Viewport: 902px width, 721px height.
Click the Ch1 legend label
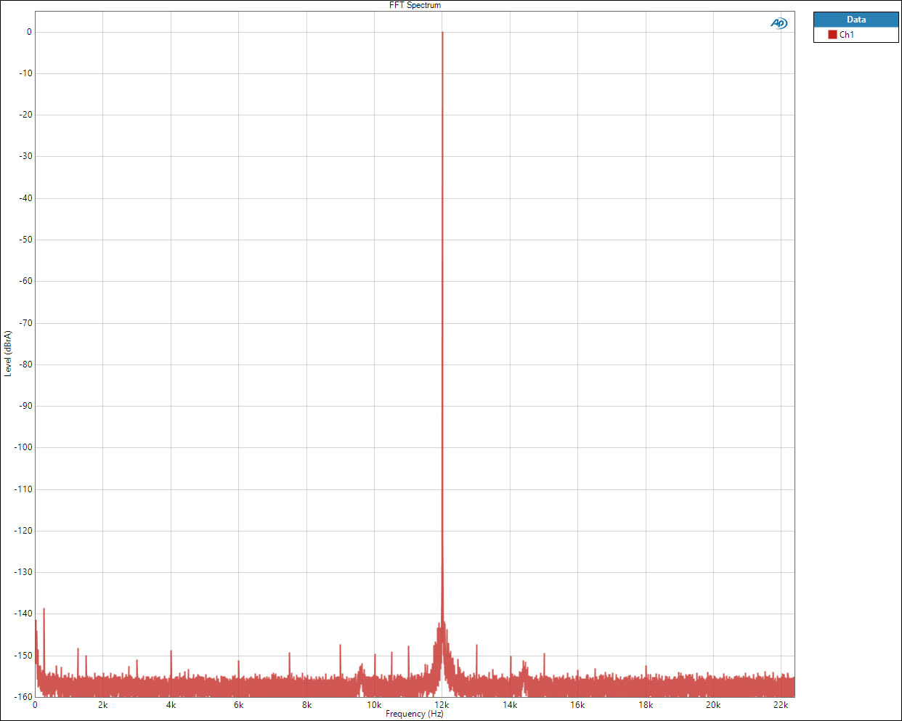point(847,35)
